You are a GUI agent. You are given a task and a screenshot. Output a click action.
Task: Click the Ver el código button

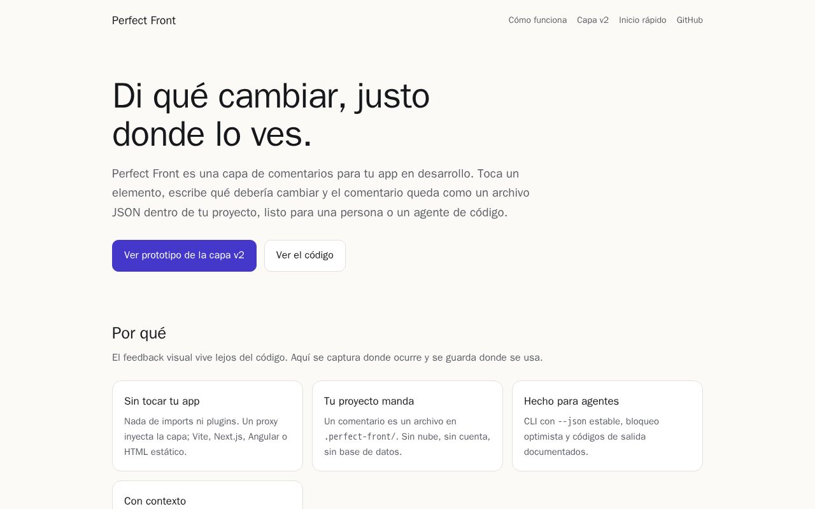tap(305, 256)
